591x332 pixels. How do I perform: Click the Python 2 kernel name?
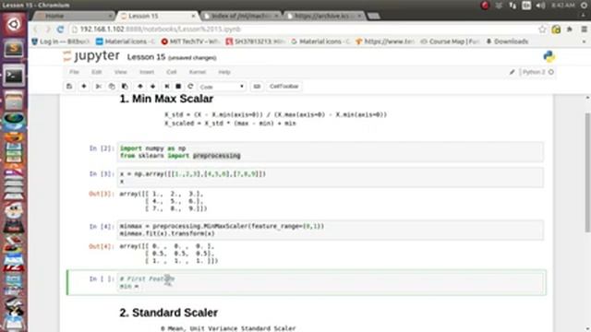tap(534, 72)
